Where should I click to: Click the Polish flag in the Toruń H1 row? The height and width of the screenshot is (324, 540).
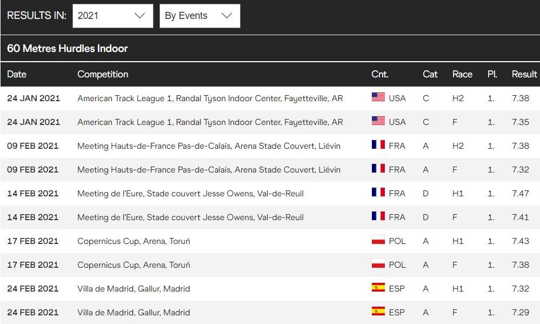pyautogui.click(x=378, y=240)
